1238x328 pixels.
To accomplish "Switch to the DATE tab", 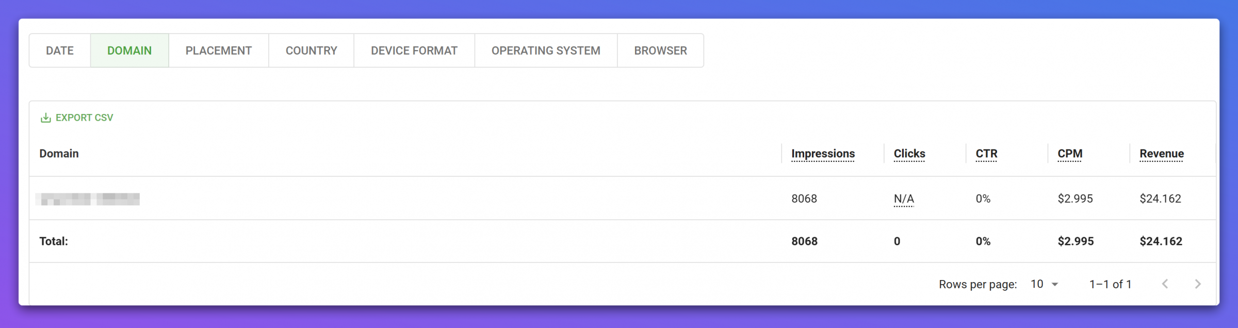I will (x=60, y=51).
